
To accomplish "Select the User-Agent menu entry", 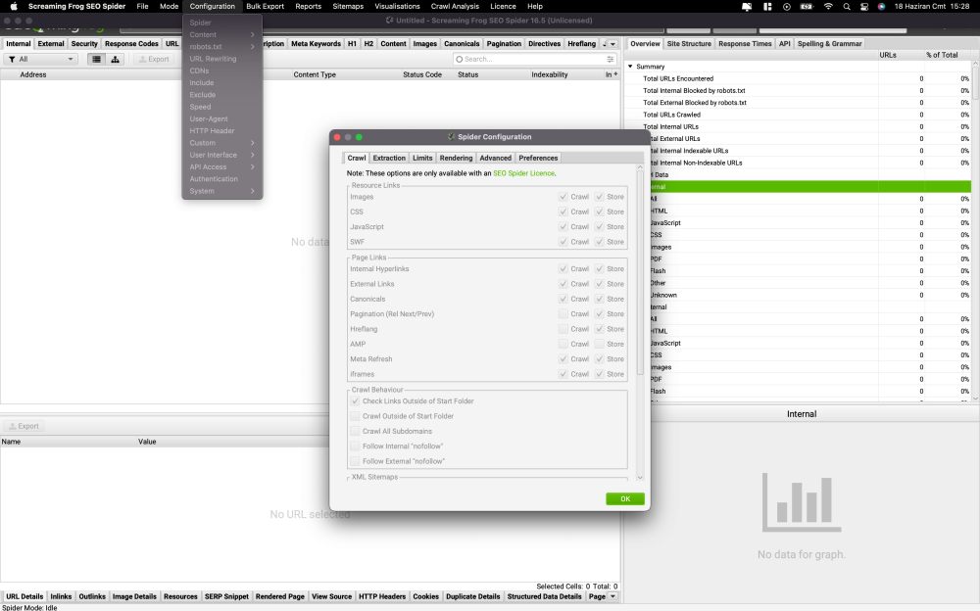I will coord(221,118).
